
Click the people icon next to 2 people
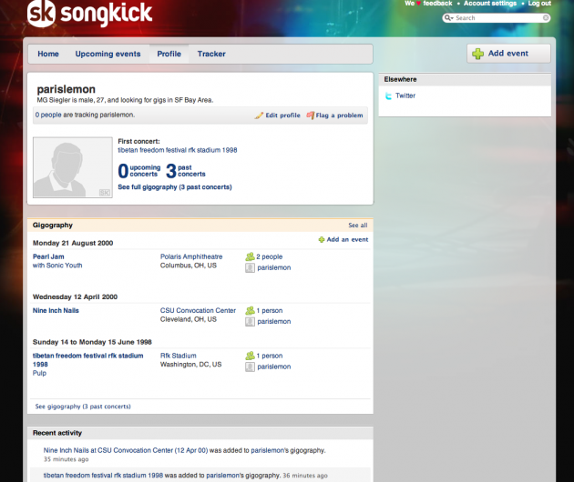[250, 256]
